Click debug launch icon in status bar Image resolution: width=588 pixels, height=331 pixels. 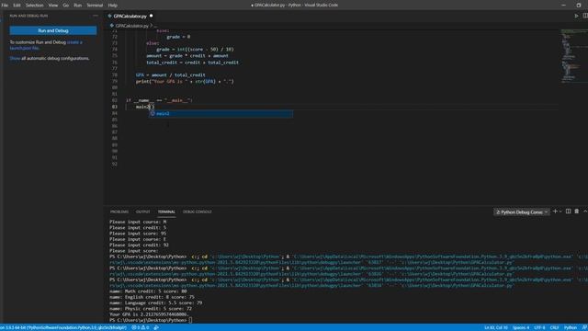pyautogui.click(x=156, y=327)
